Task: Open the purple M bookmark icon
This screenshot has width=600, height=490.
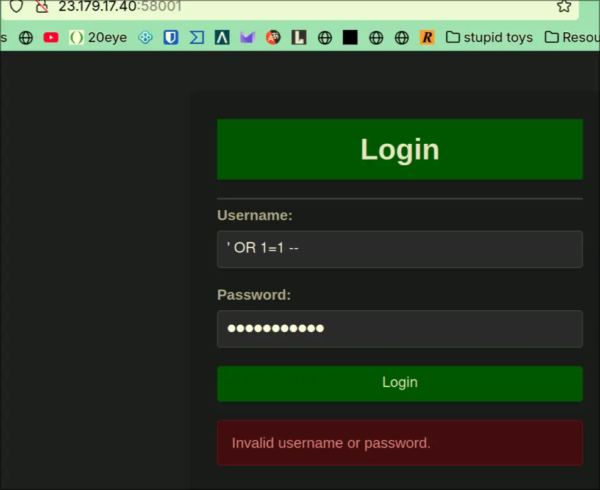Action: point(247,38)
